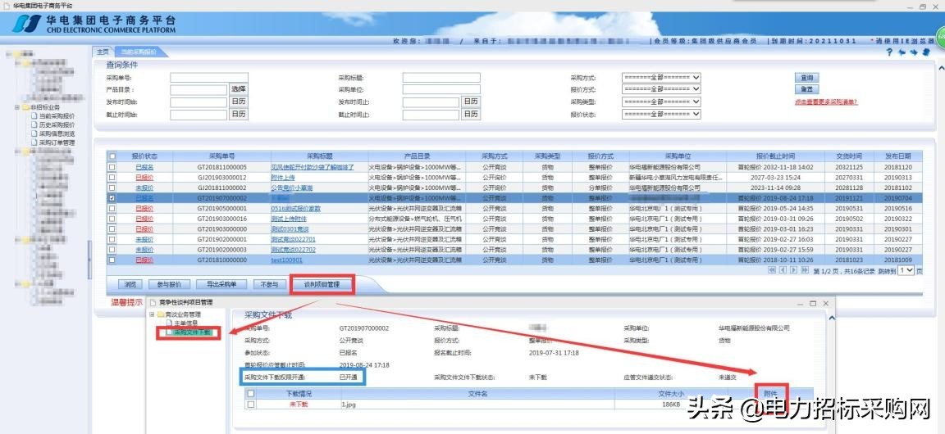
Task: Go to next page of results
Action: point(794,270)
